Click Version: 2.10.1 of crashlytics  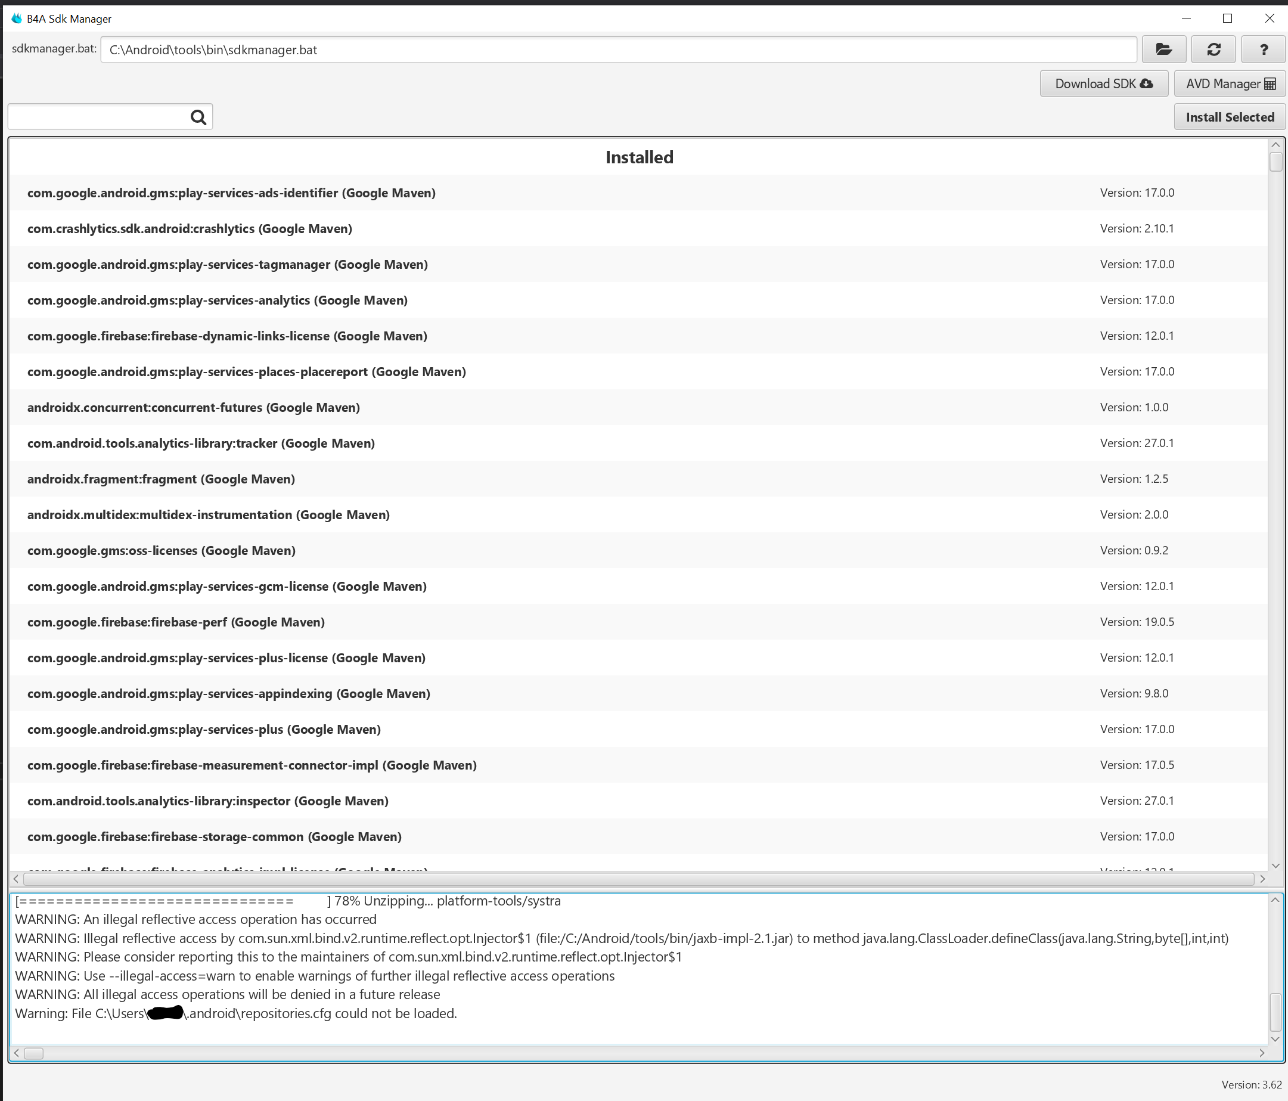(1137, 229)
